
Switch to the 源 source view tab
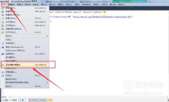click(x=22, y=100)
